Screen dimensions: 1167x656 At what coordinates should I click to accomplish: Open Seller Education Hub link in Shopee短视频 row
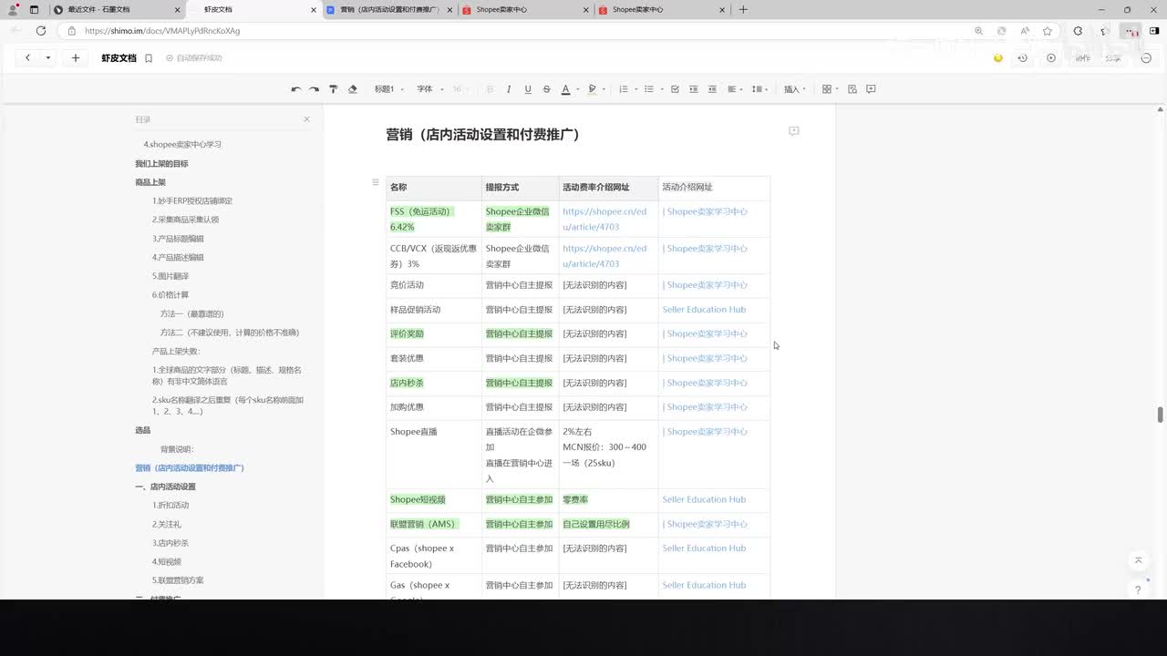tap(704, 499)
